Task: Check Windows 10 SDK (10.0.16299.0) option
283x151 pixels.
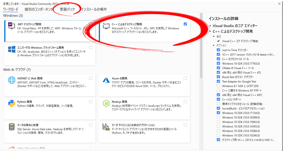Action: (219, 117)
